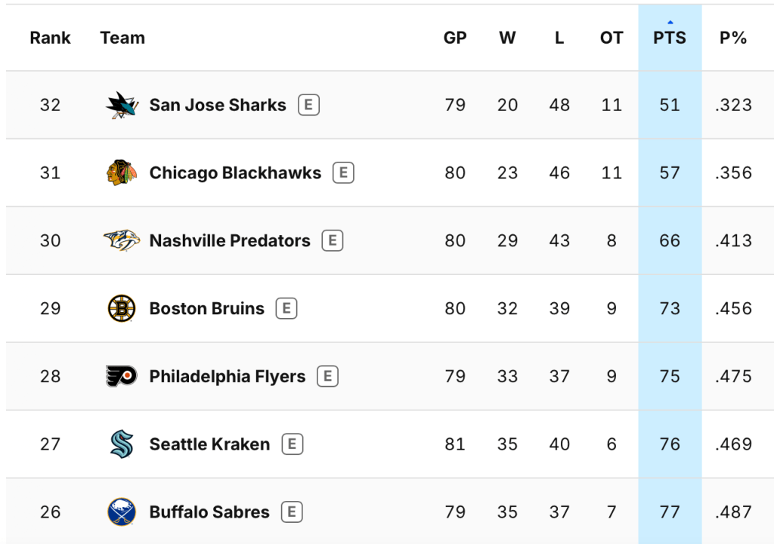Click the San Jose Sharks logo
Screen dimensions: 774x544
pos(122,105)
